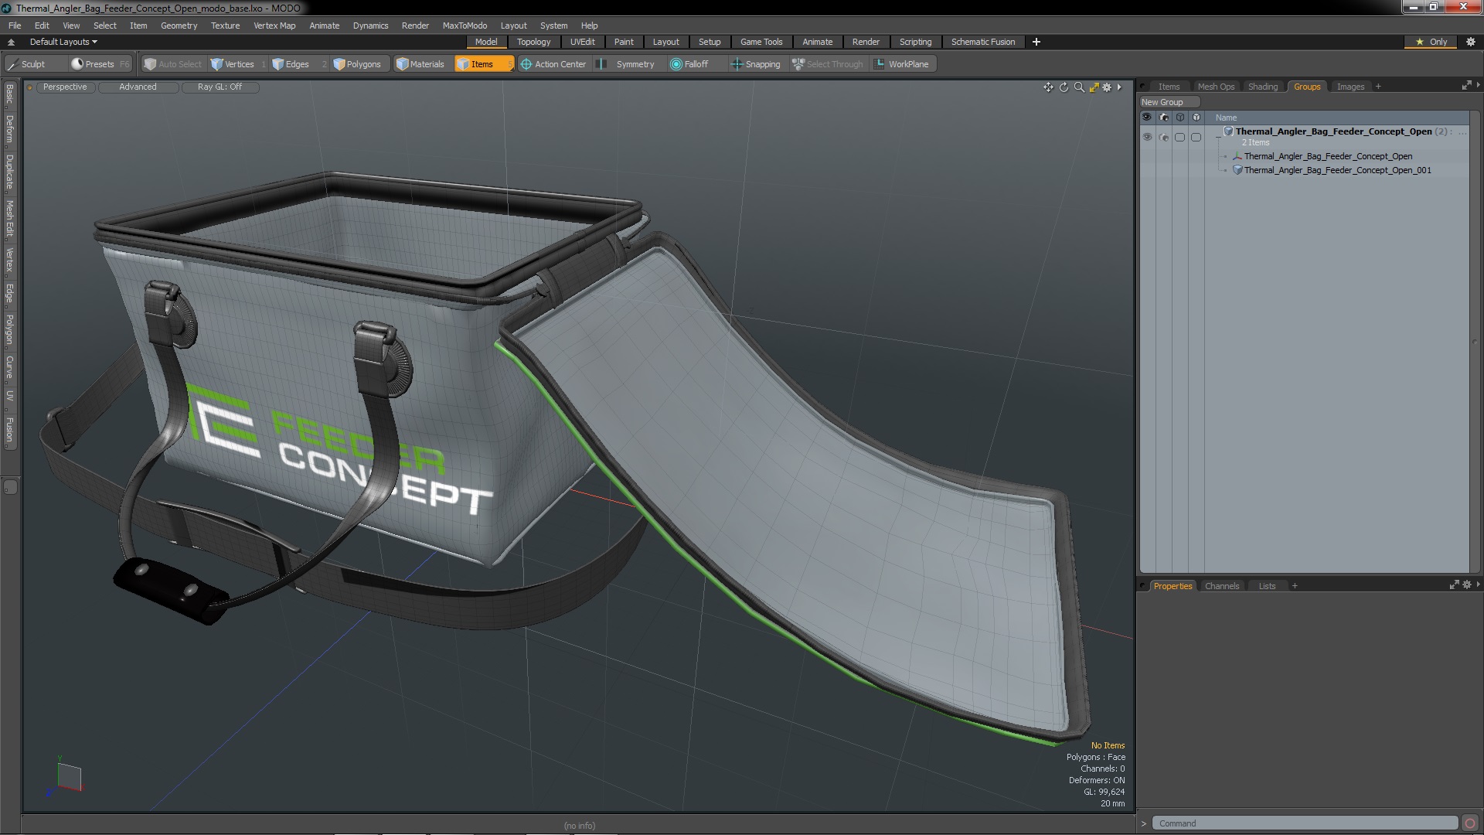Toggle visibility eye for Thermal_Angler_Bag group

pyautogui.click(x=1147, y=137)
